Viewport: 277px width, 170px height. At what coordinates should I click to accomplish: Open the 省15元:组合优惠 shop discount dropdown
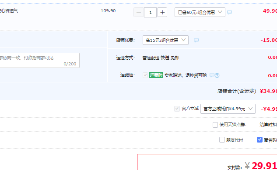click(165, 40)
